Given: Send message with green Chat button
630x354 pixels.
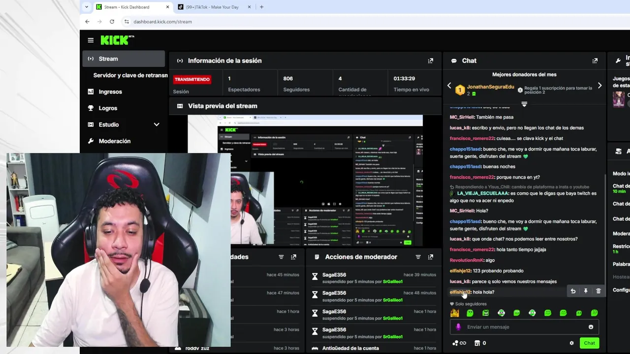Looking at the screenshot, I should click(589, 343).
